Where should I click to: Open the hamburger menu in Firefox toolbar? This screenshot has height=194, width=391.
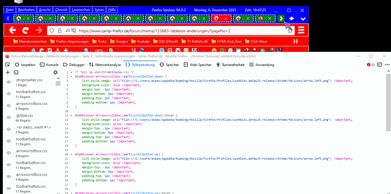pyautogui.click(x=301, y=30)
